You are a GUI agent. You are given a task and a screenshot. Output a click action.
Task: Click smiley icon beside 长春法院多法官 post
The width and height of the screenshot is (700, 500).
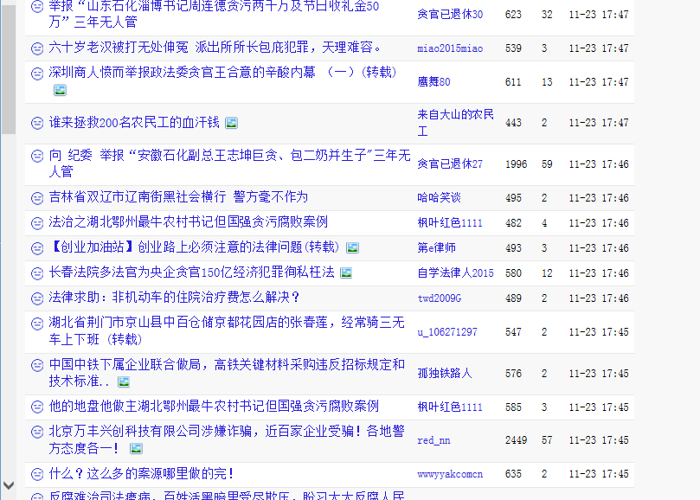tap(37, 272)
